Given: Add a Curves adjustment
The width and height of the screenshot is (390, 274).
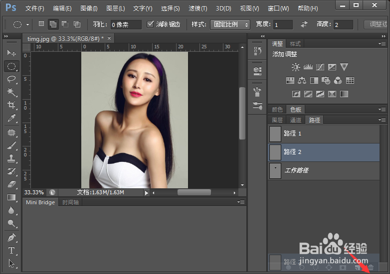Looking at the screenshot, I should click(x=320, y=67).
